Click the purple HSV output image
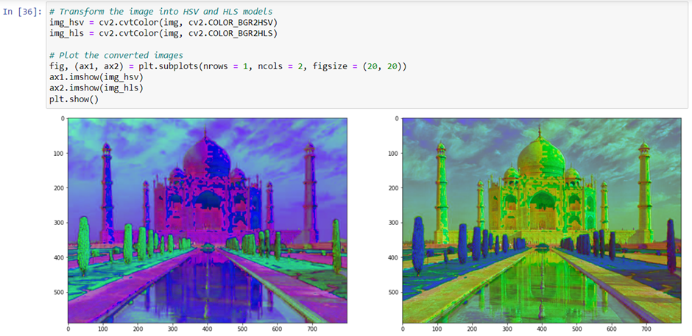Screen dimensions: 692x336 pyautogui.click(x=208, y=221)
